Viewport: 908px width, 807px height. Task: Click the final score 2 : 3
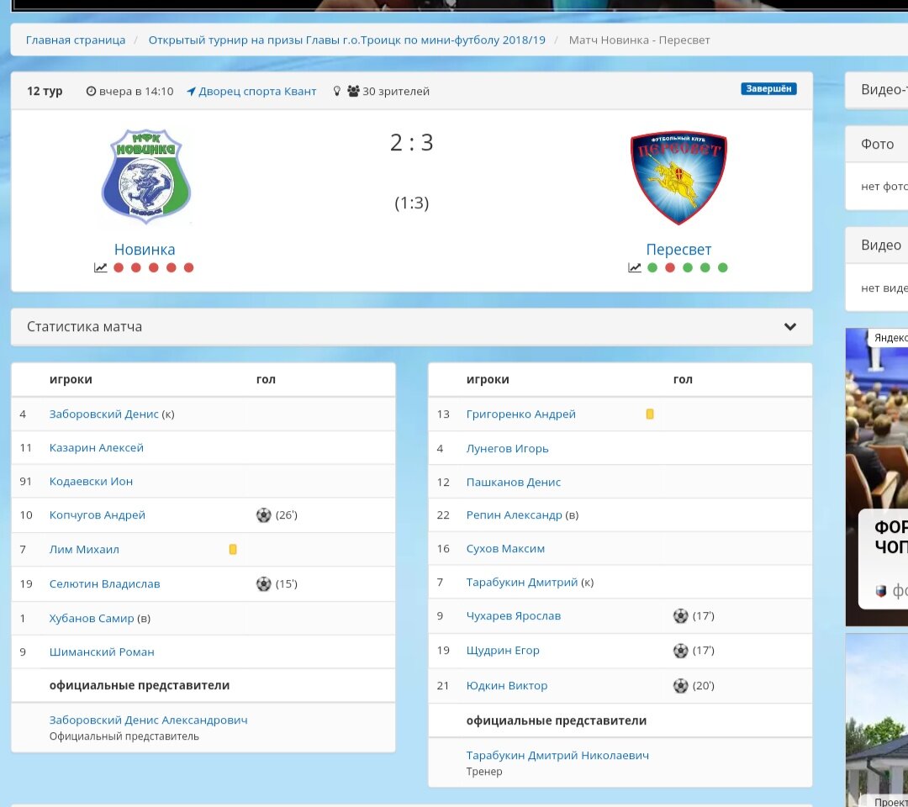tap(412, 142)
